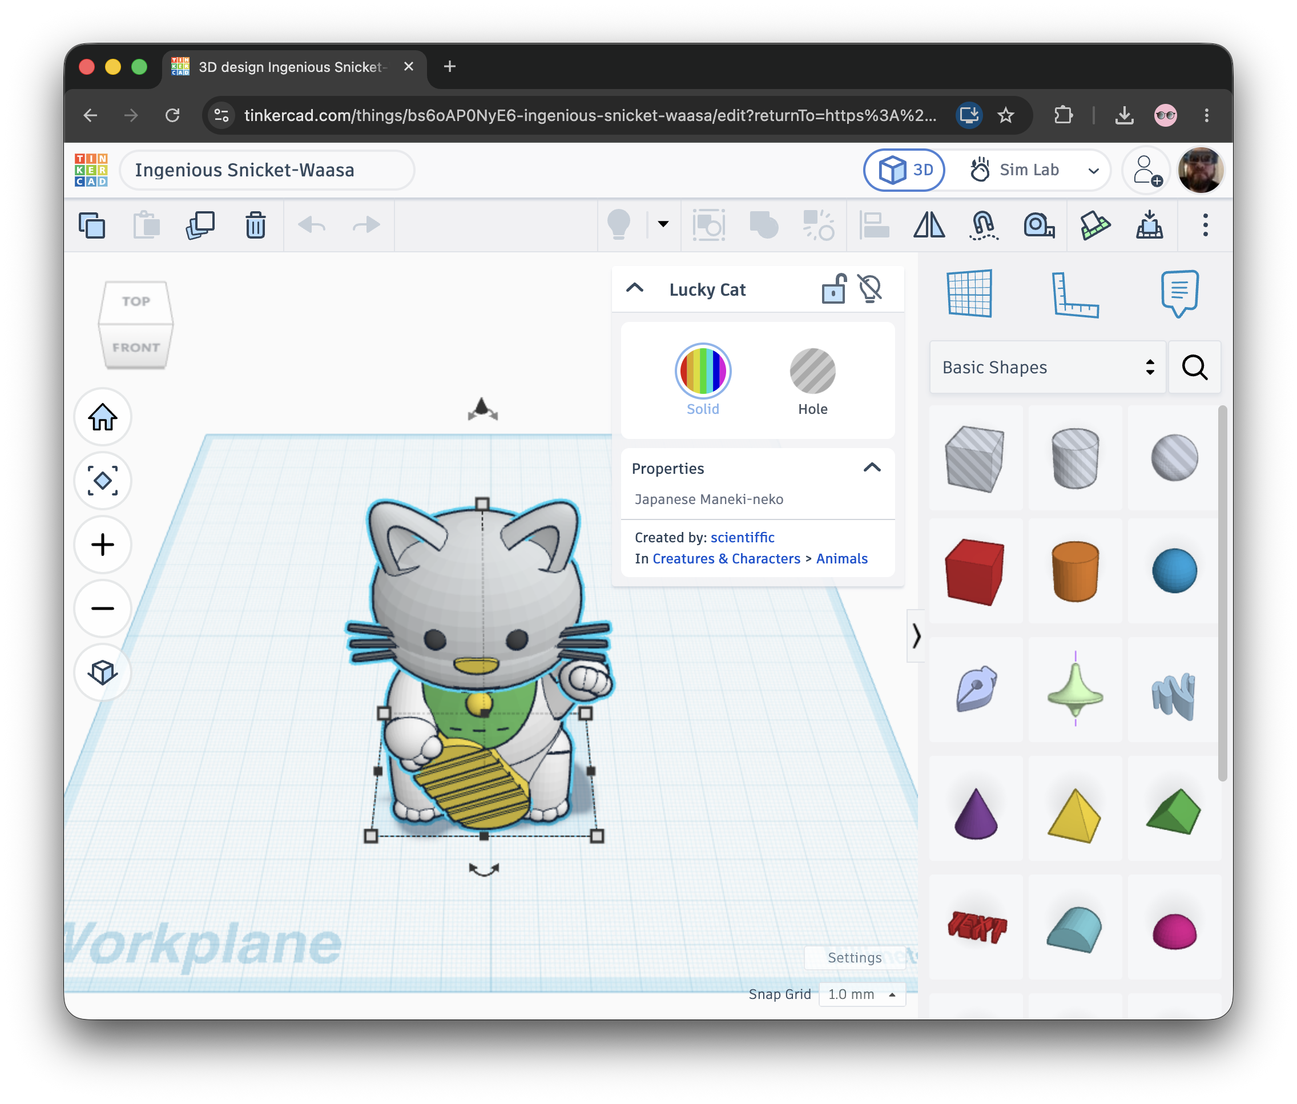Click the Ruler tool icon

(1075, 294)
